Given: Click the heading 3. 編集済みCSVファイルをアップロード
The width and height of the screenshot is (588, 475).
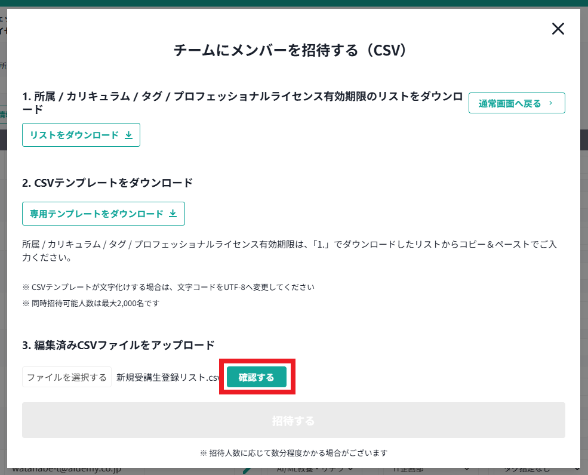Looking at the screenshot, I should (x=118, y=345).
